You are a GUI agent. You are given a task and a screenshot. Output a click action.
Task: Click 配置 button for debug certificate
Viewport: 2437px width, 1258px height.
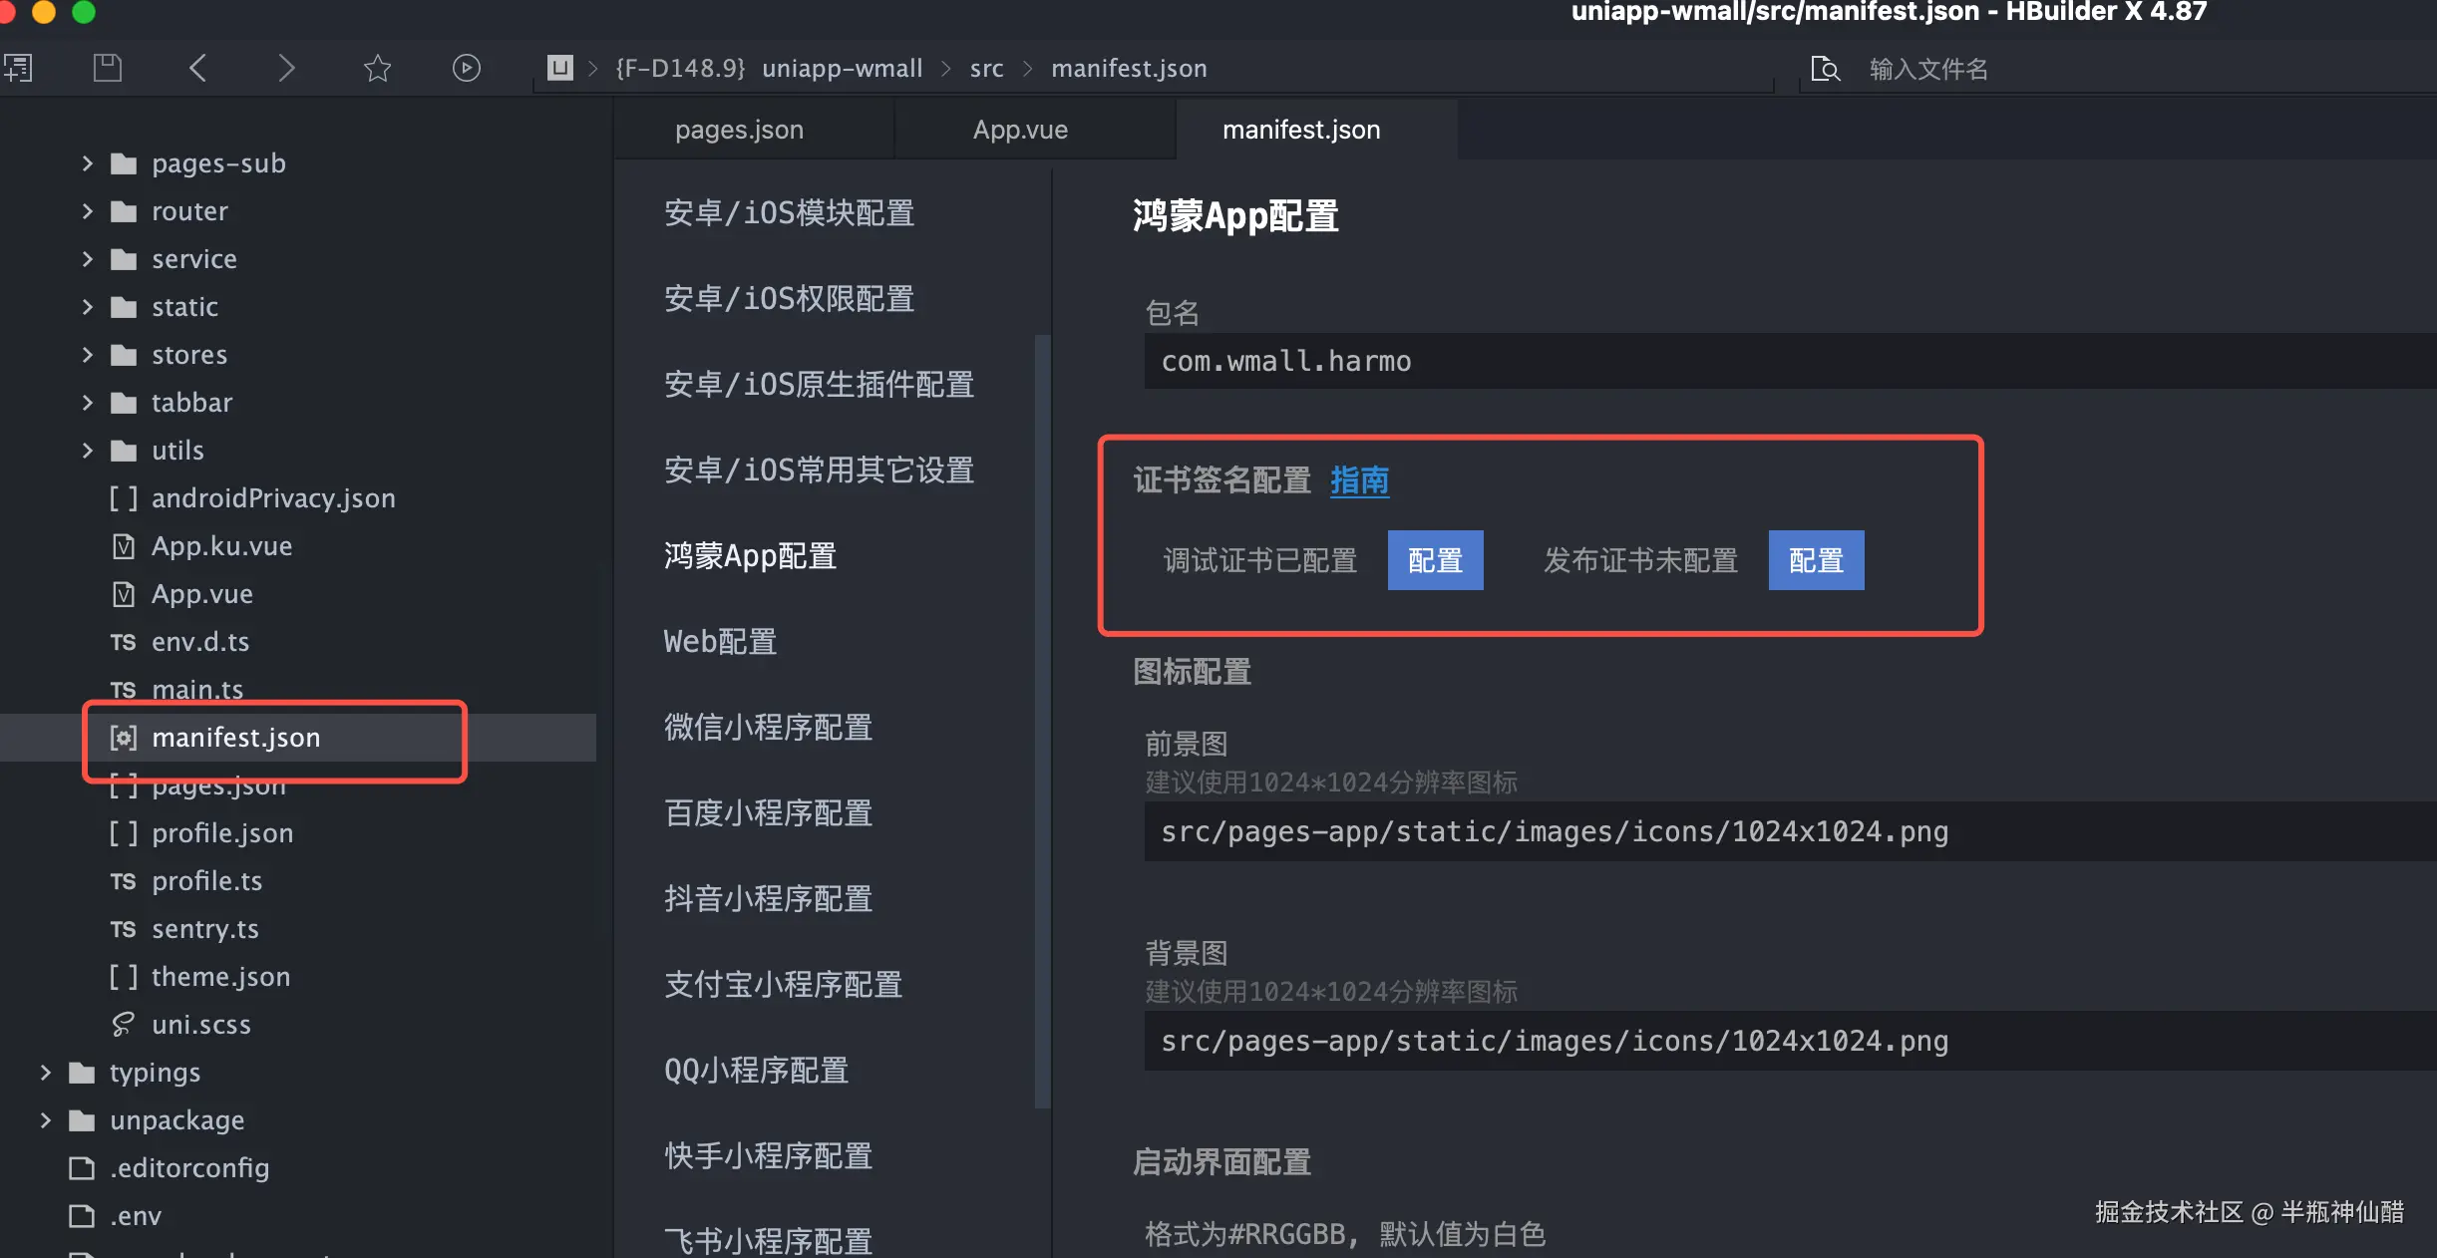[x=1434, y=560]
